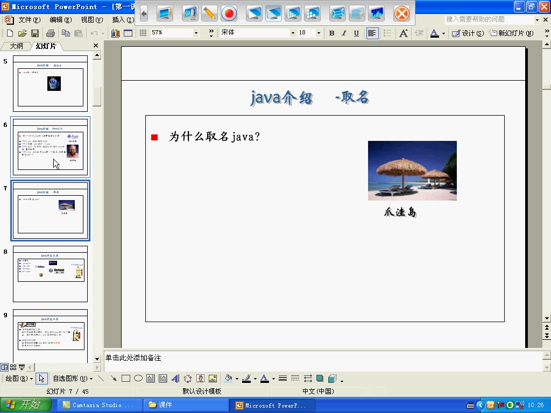Print the presentation
The width and height of the screenshot is (551, 413).
click(x=51, y=33)
